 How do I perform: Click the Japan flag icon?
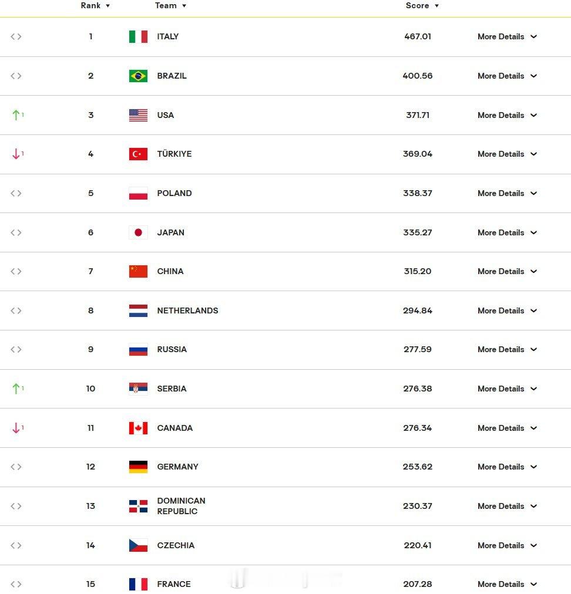point(138,232)
